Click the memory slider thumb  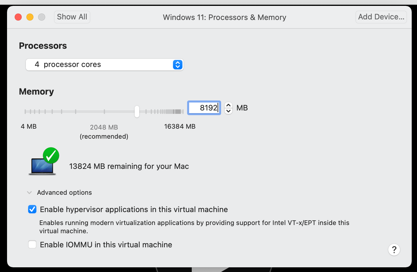pyautogui.click(x=137, y=112)
